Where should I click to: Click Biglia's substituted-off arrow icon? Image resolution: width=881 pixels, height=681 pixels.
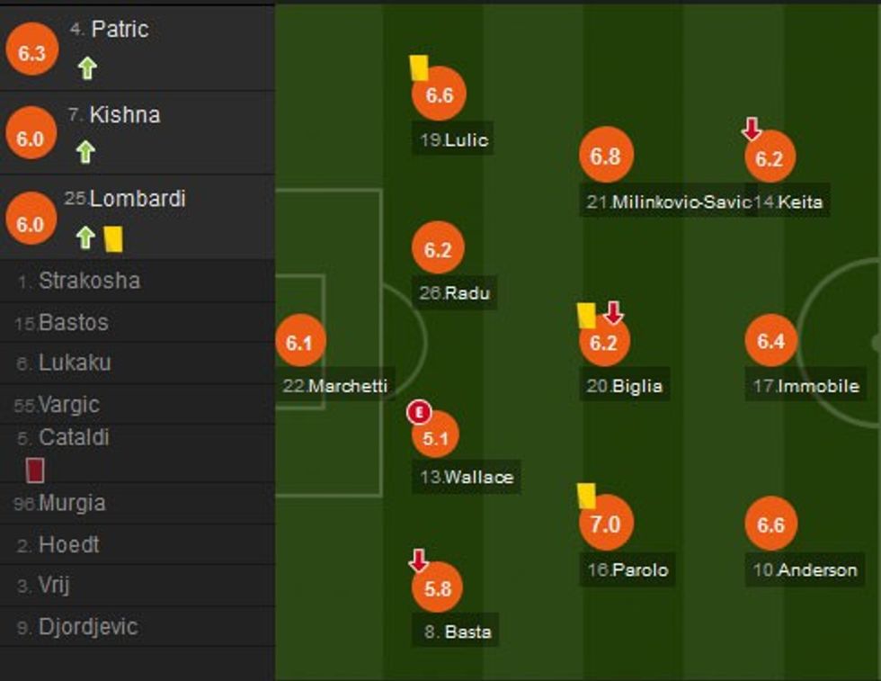tap(613, 313)
